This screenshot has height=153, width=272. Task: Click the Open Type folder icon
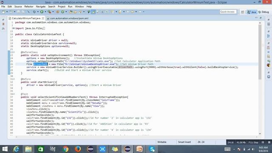pos(71,12)
